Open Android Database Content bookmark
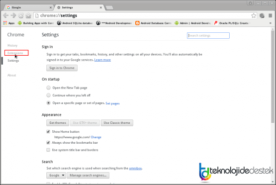The height and width of the screenshot is (185, 276). pos(153,23)
